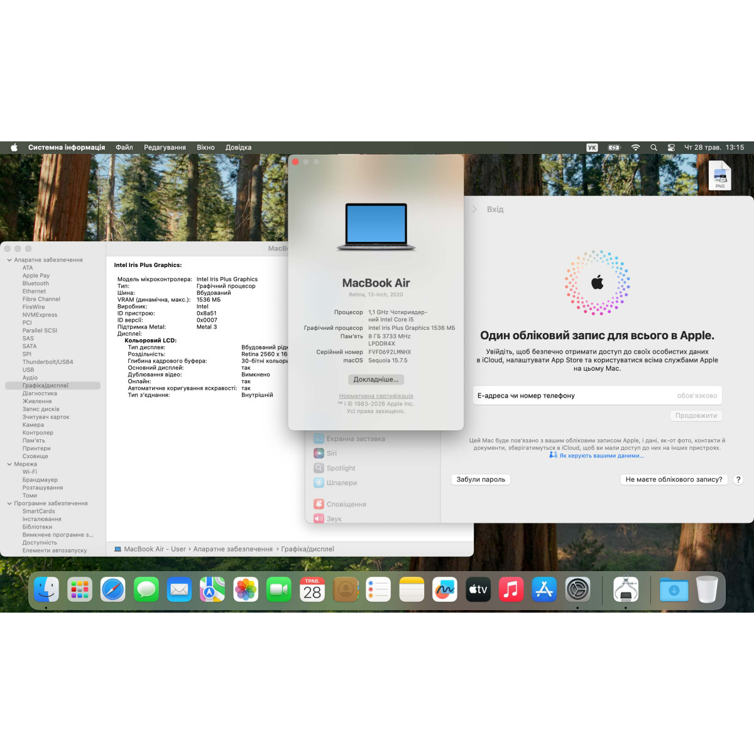Launch FaceTime from the Dock
This screenshot has width=754, height=754.
coord(279,589)
